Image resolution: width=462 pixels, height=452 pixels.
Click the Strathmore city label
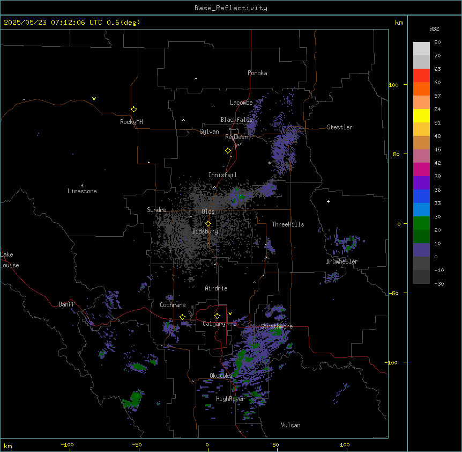(277, 326)
